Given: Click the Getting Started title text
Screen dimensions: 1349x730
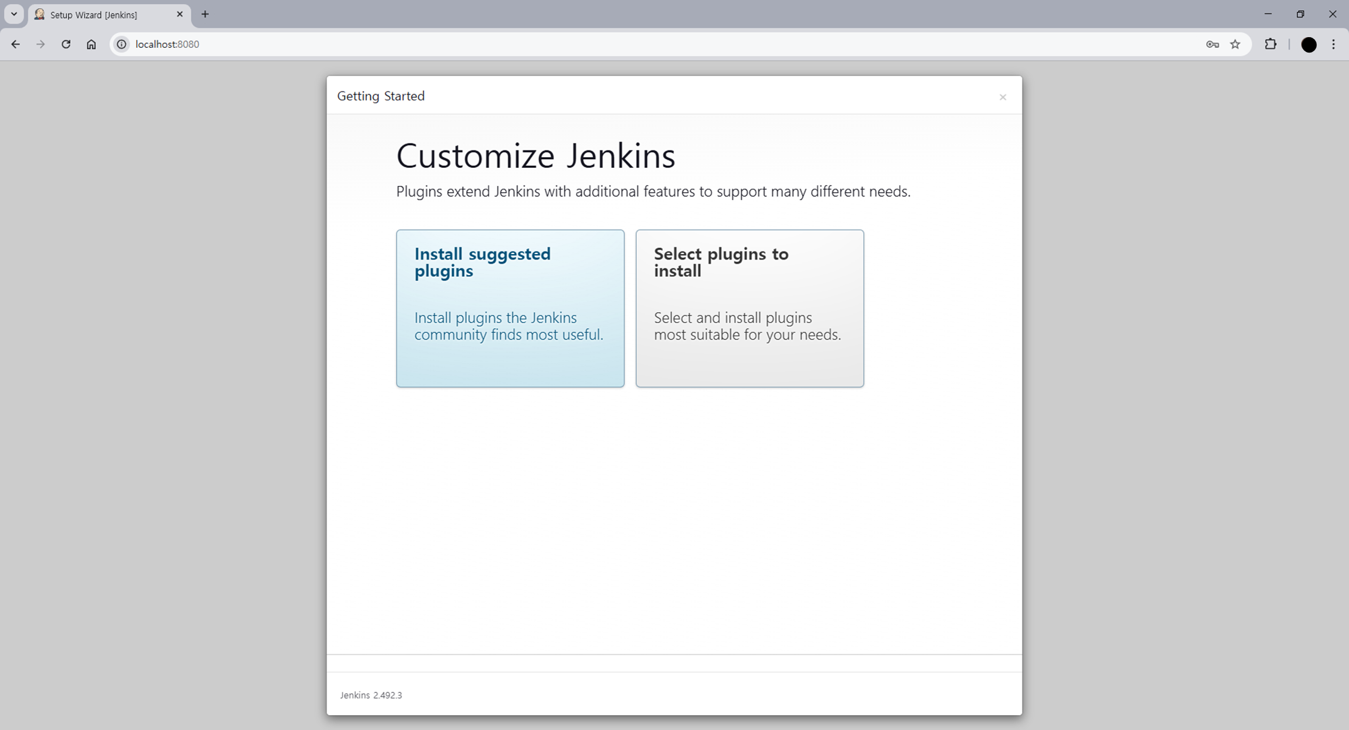Looking at the screenshot, I should tap(381, 96).
